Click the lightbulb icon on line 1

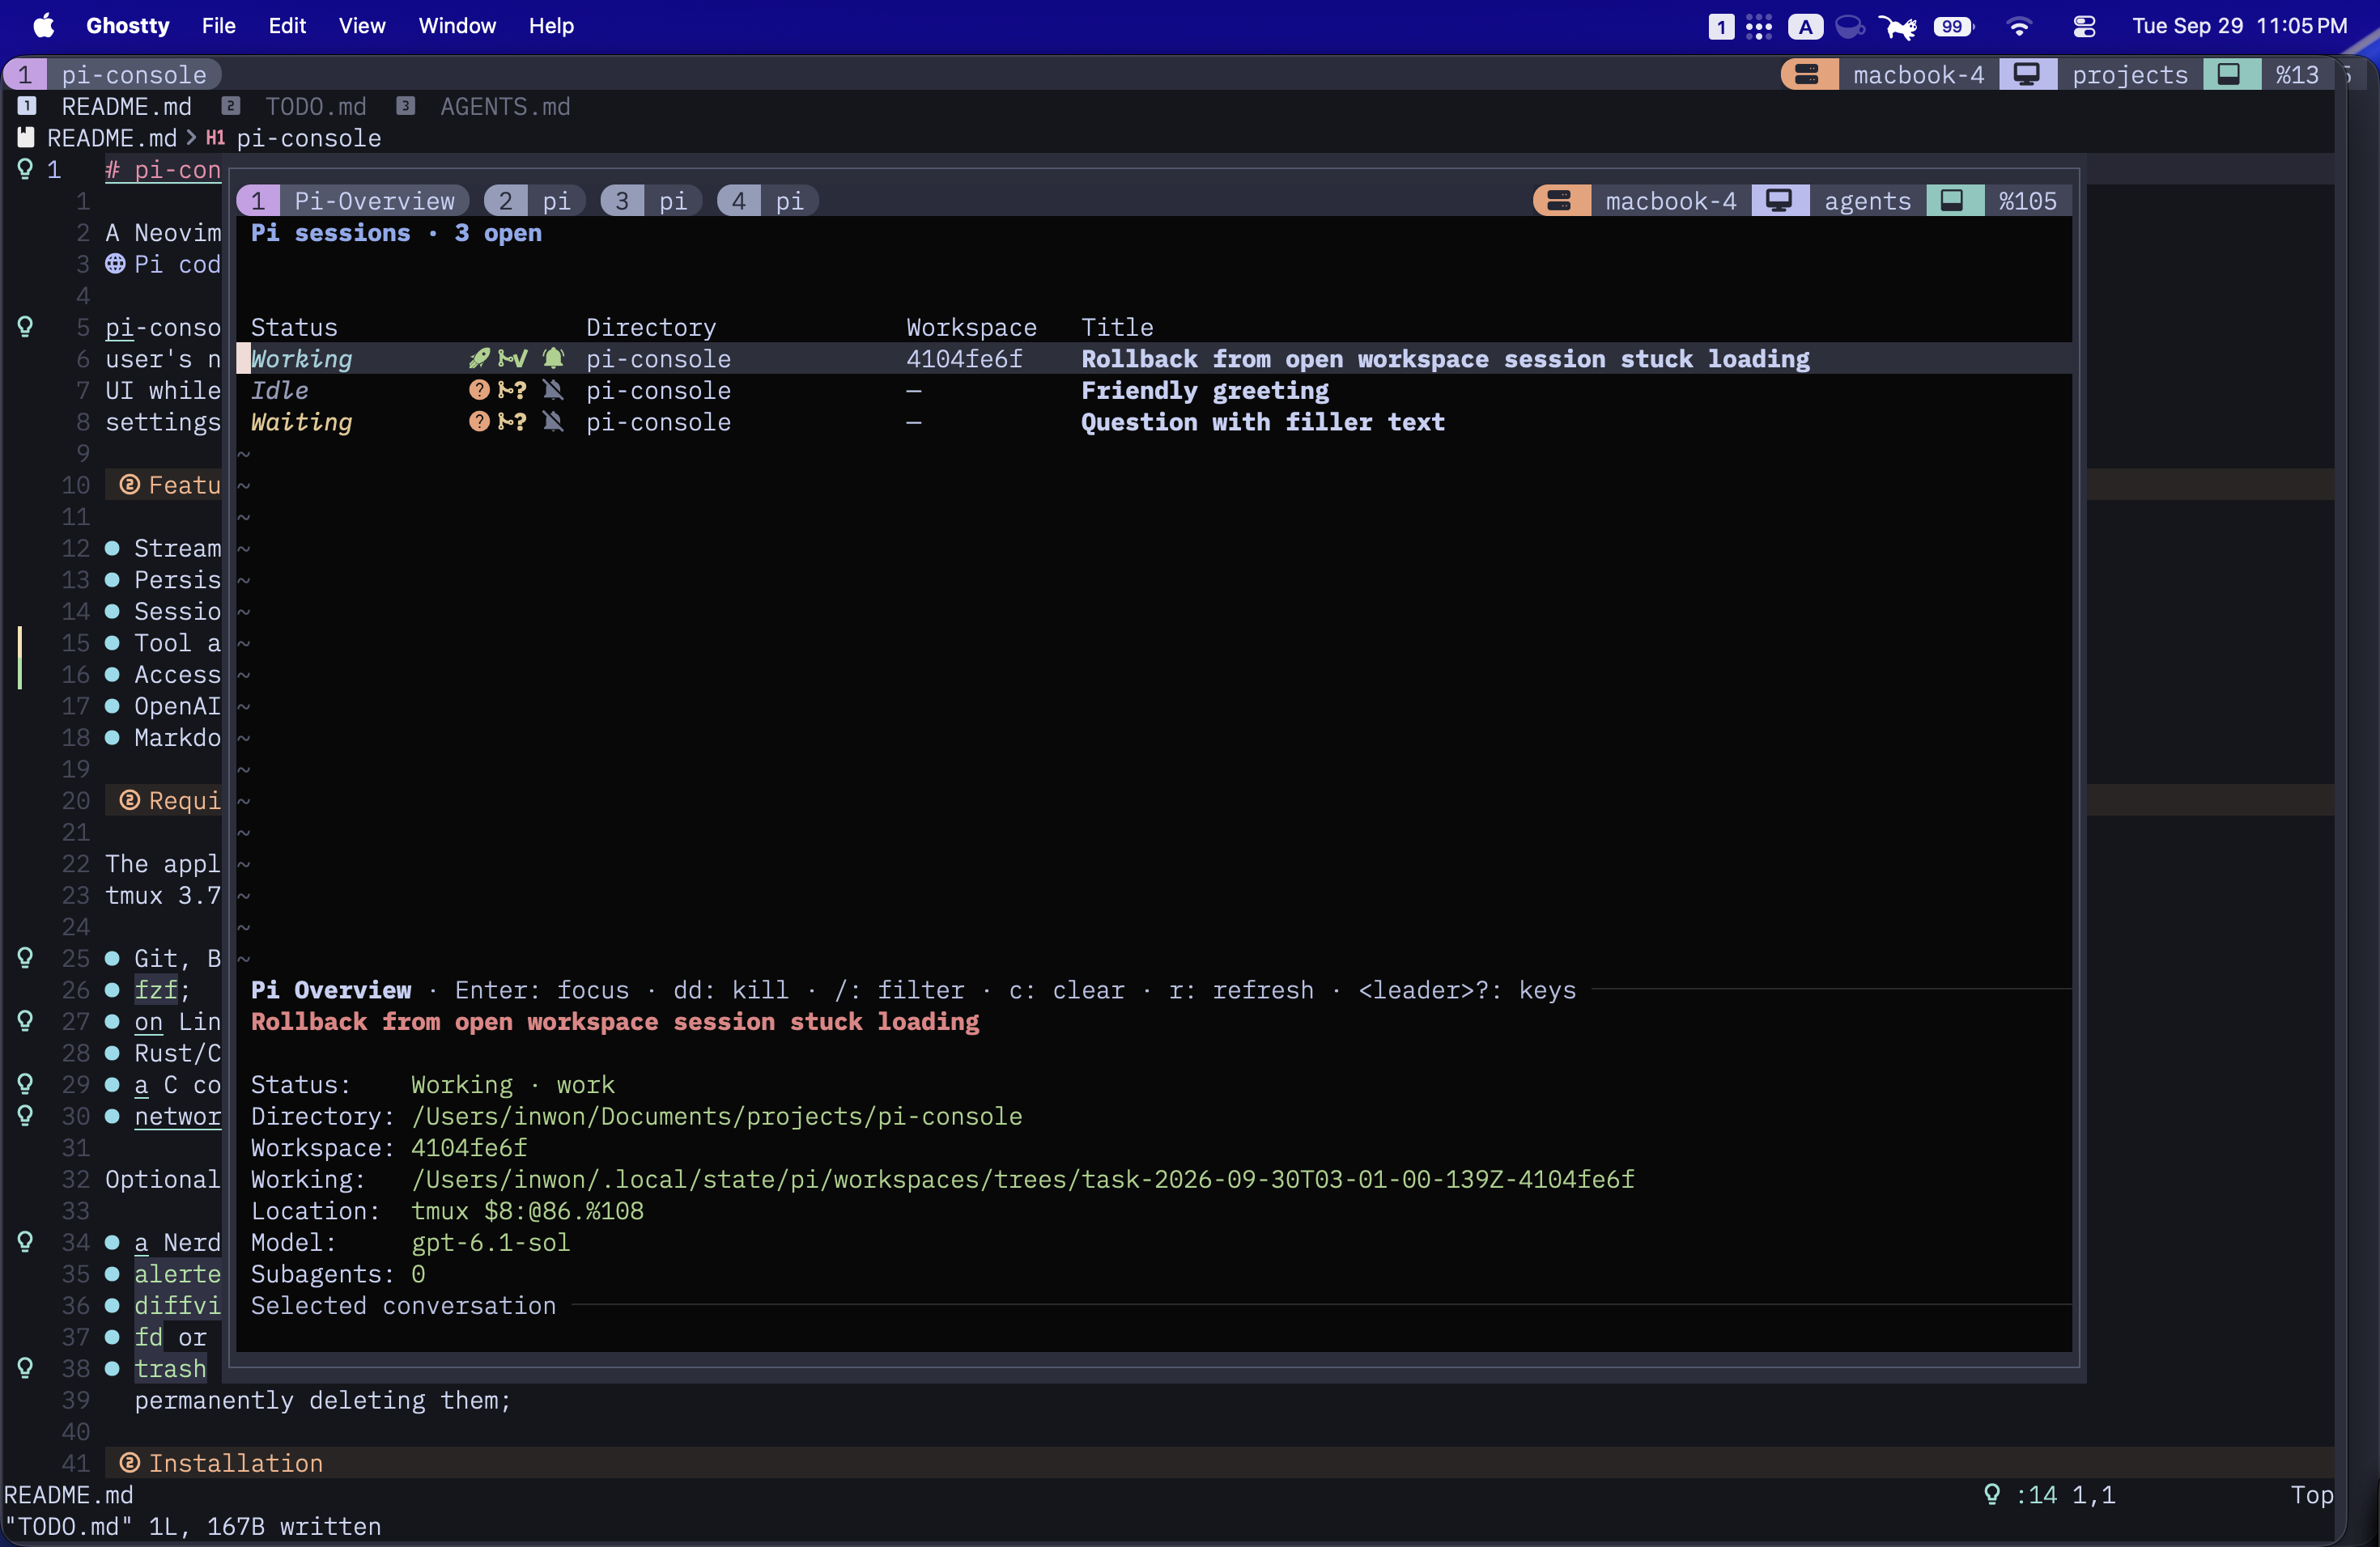point(25,169)
